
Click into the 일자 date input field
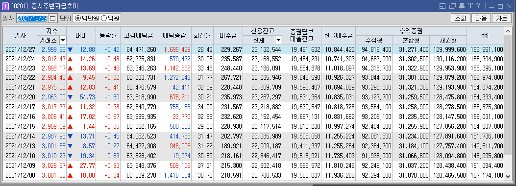click(x=32, y=18)
